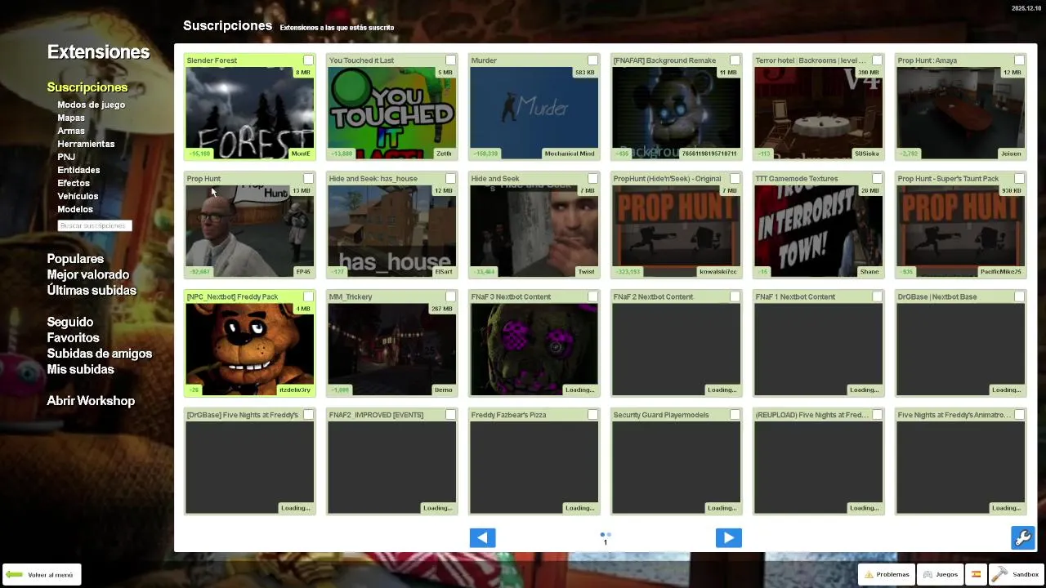Open the Terror hotel Backrooms thumbnail

point(818,113)
